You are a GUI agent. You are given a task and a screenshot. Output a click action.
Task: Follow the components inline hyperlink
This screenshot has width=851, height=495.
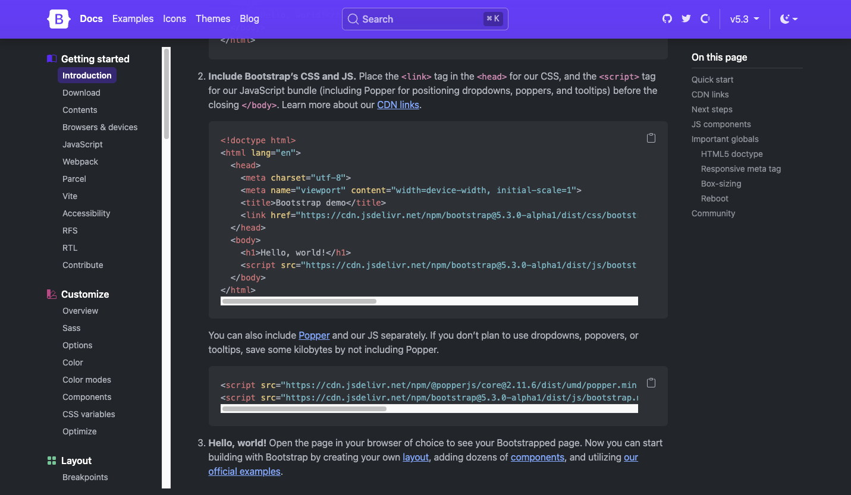click(538, 457)
